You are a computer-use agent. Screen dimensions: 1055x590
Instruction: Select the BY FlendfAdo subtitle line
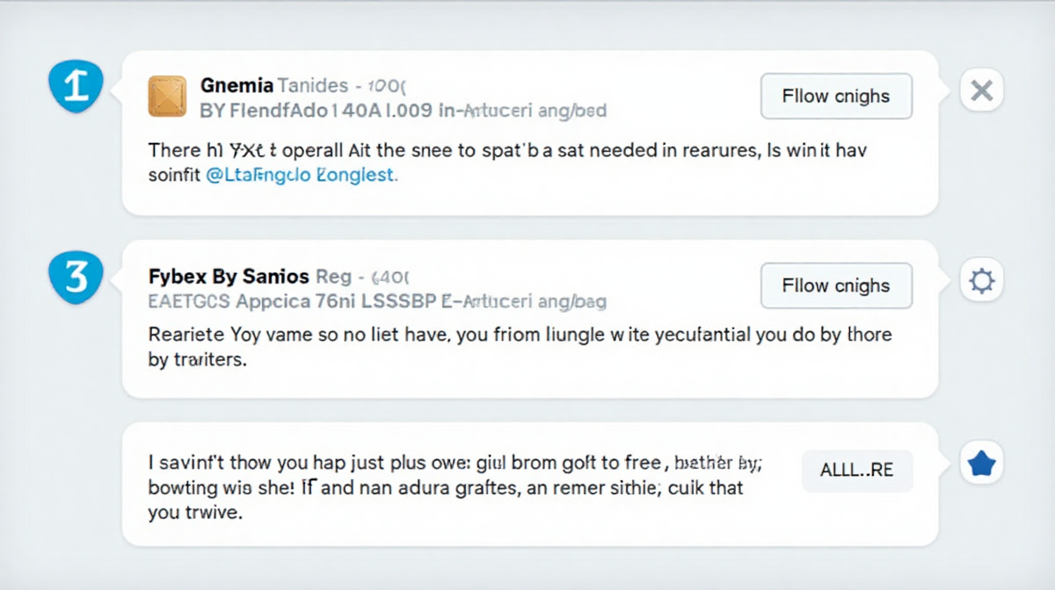pos(404,112)
